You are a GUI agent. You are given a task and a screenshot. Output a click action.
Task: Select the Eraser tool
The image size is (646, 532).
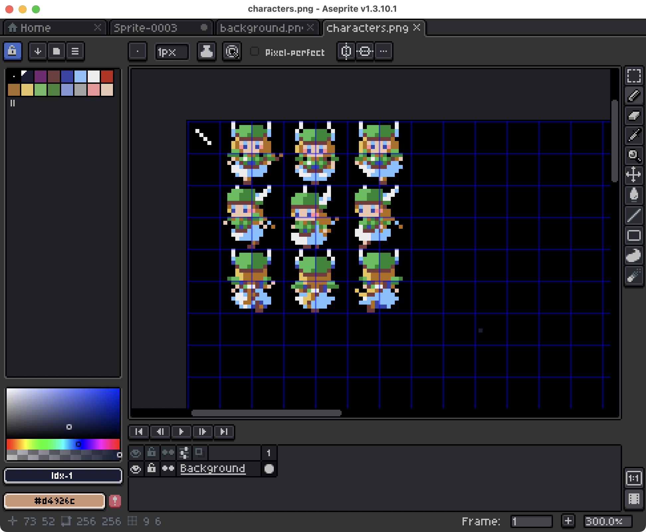coord(634,116)
